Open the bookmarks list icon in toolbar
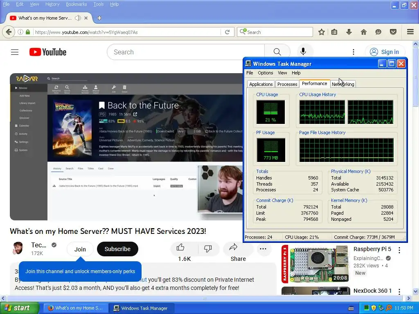 (334, 32)
